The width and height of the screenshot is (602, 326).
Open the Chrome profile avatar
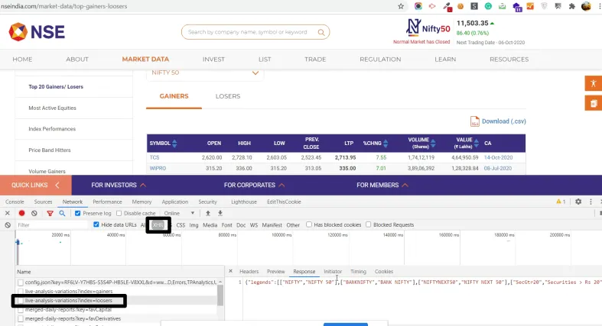586,6
